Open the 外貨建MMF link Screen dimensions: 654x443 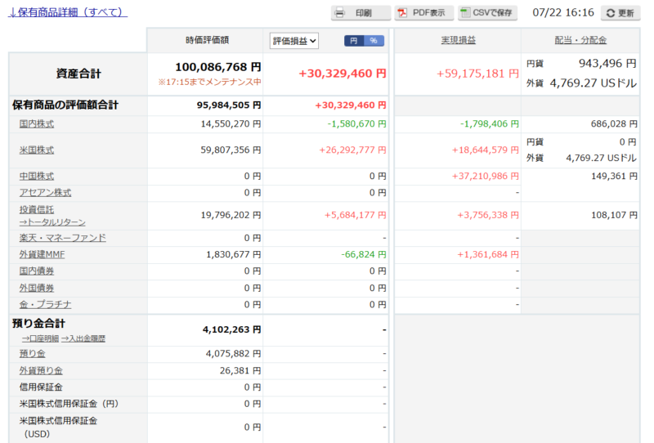coord(42,254)
